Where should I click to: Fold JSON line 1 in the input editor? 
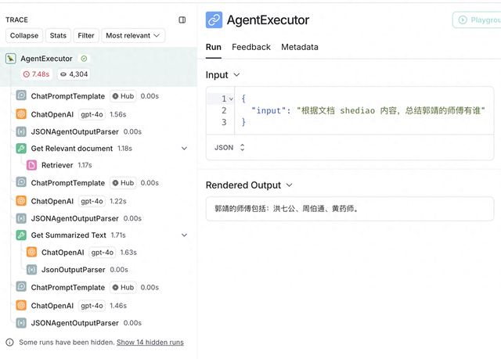click(x=232, y=99)
